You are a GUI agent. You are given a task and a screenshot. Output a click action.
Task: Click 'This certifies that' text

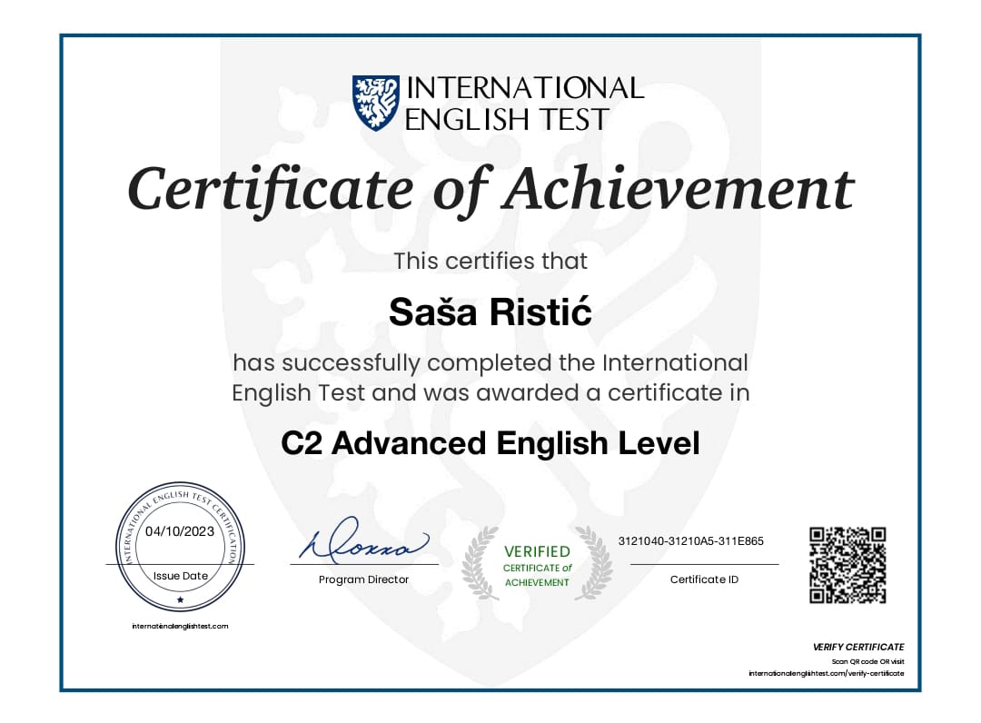tap(490, 261)
